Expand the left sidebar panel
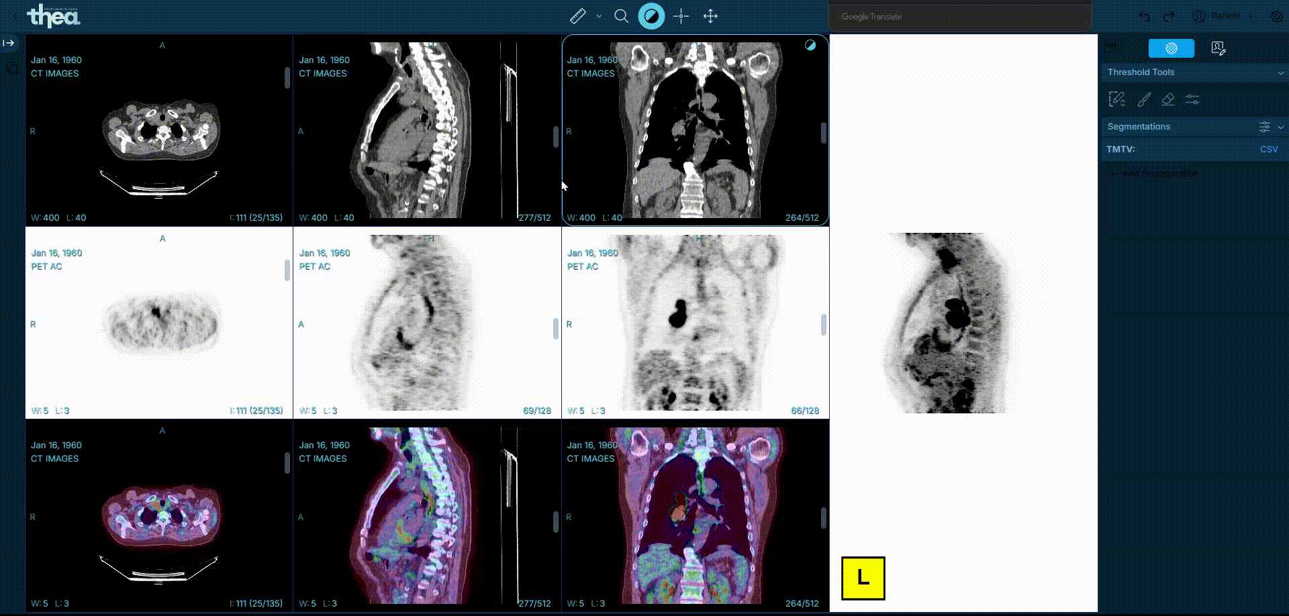1289x616 pixels. pyautogui.click(x=9, y=43)
